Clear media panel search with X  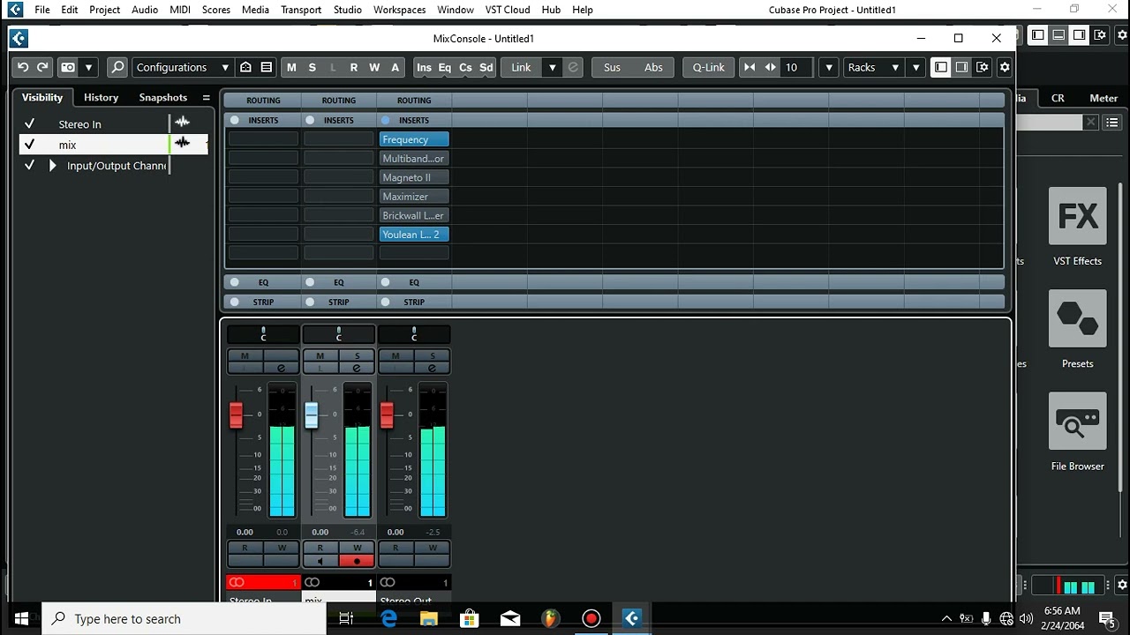point(1091,123)
